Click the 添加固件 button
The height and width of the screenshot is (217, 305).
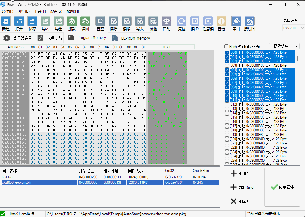[241, 173]
